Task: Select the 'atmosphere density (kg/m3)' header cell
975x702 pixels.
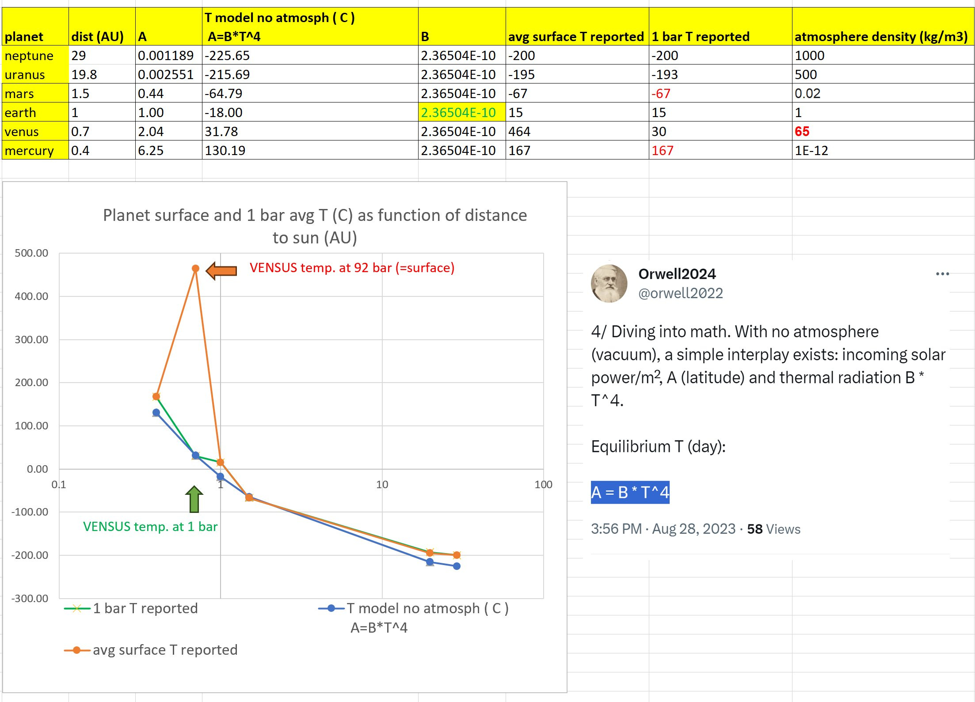Action: point(883,27)
